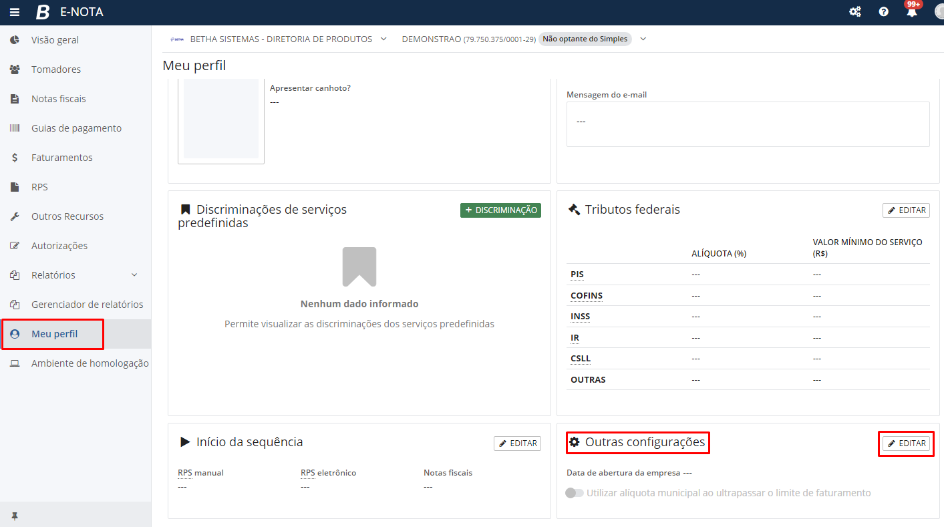Expand the Relatórios submenu chevron
The image size is (944, 527).
134,275
